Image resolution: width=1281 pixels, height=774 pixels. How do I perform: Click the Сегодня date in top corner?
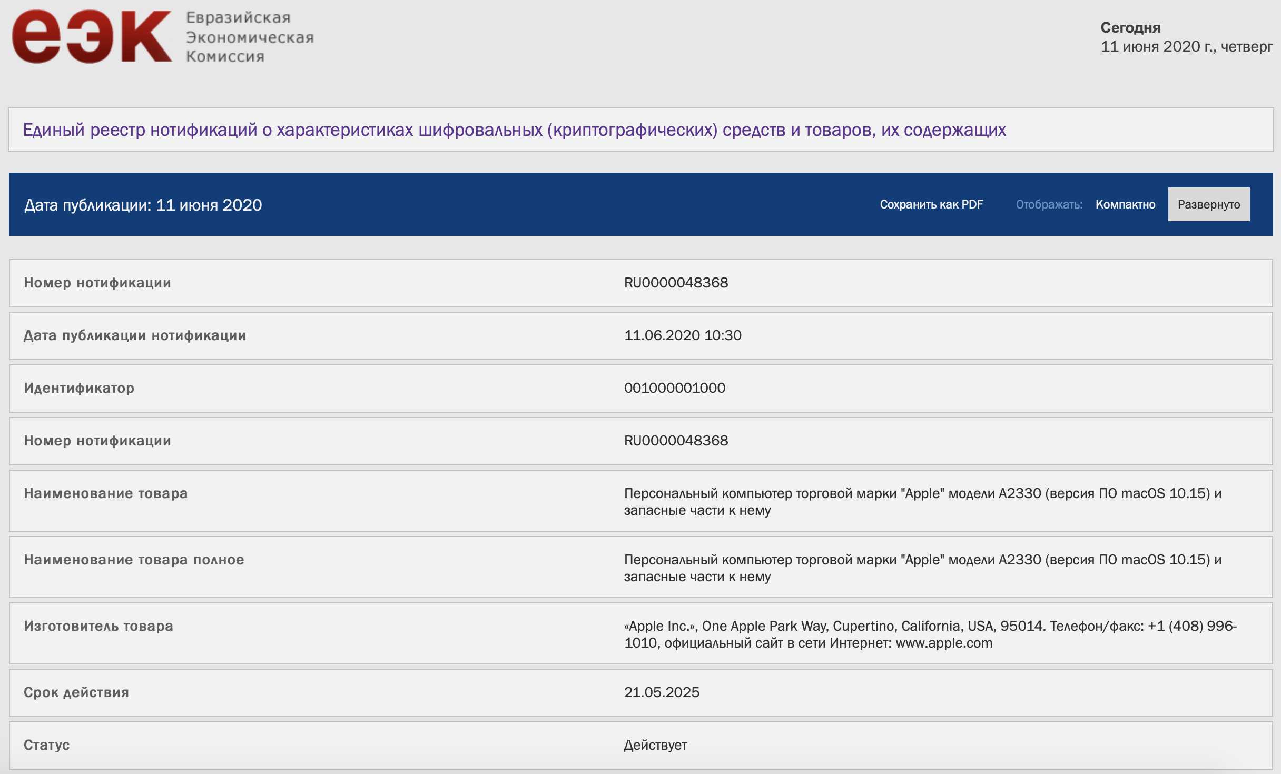click(x=1186, y=46)
